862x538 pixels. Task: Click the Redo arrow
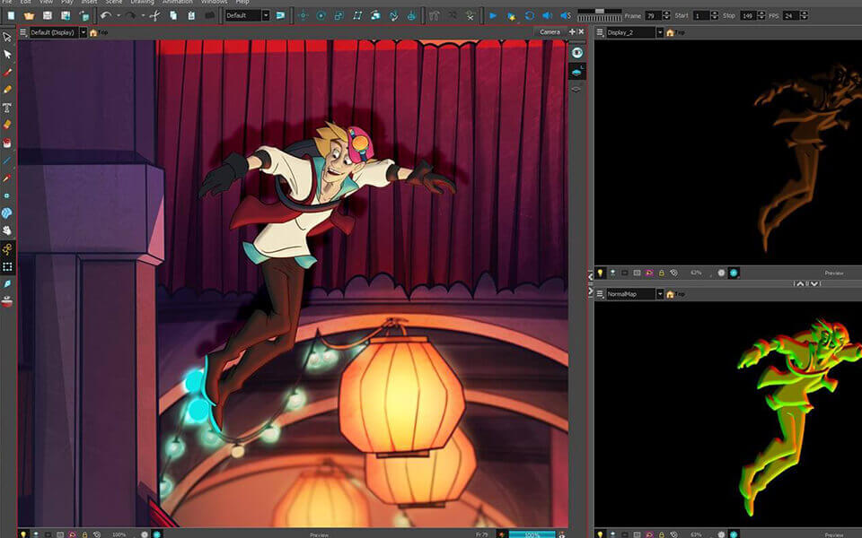click(131, 16)
